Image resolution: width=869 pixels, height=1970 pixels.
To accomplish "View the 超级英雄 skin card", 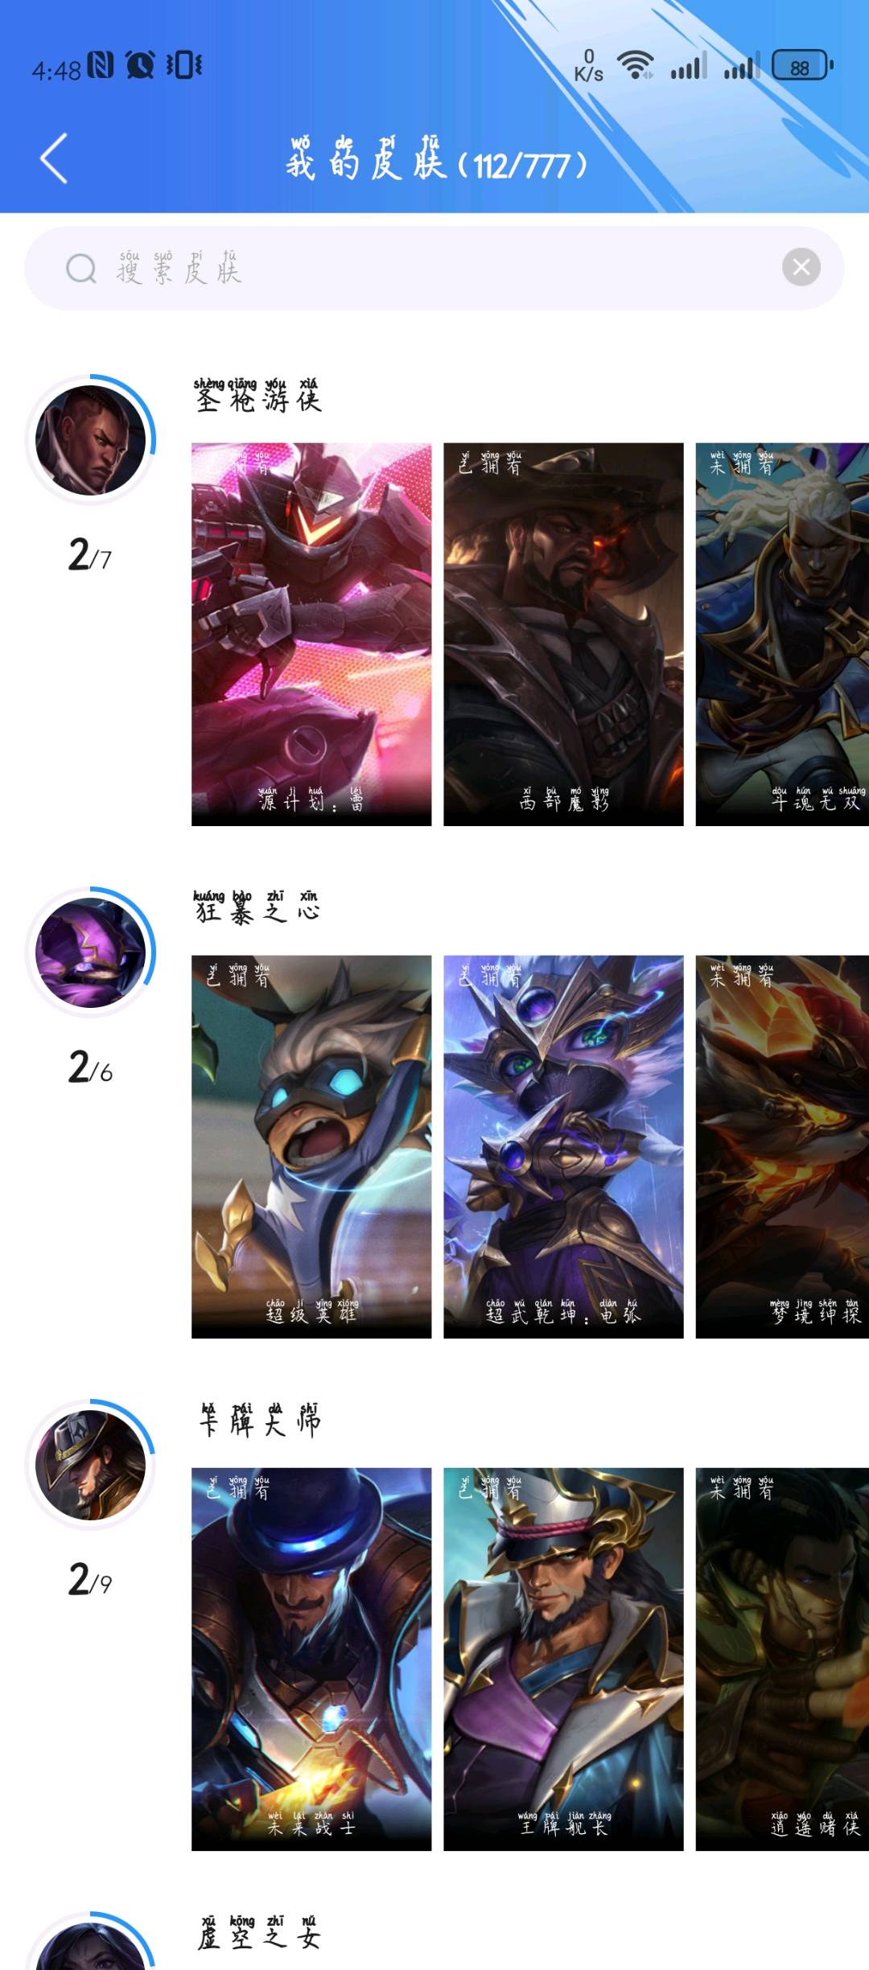I will point(311,1147).
